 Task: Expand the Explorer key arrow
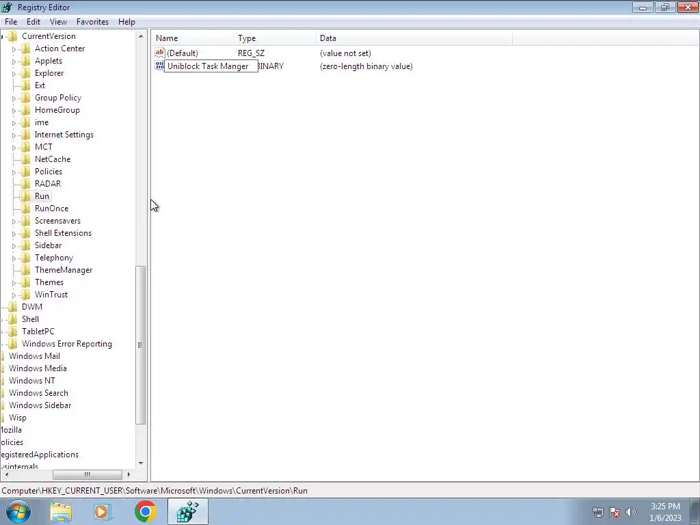pyautogui.click(x=14, y=73)
